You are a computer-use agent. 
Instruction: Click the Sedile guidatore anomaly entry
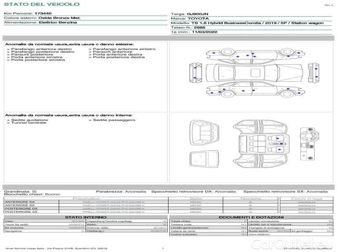click(x=29, y=120)
